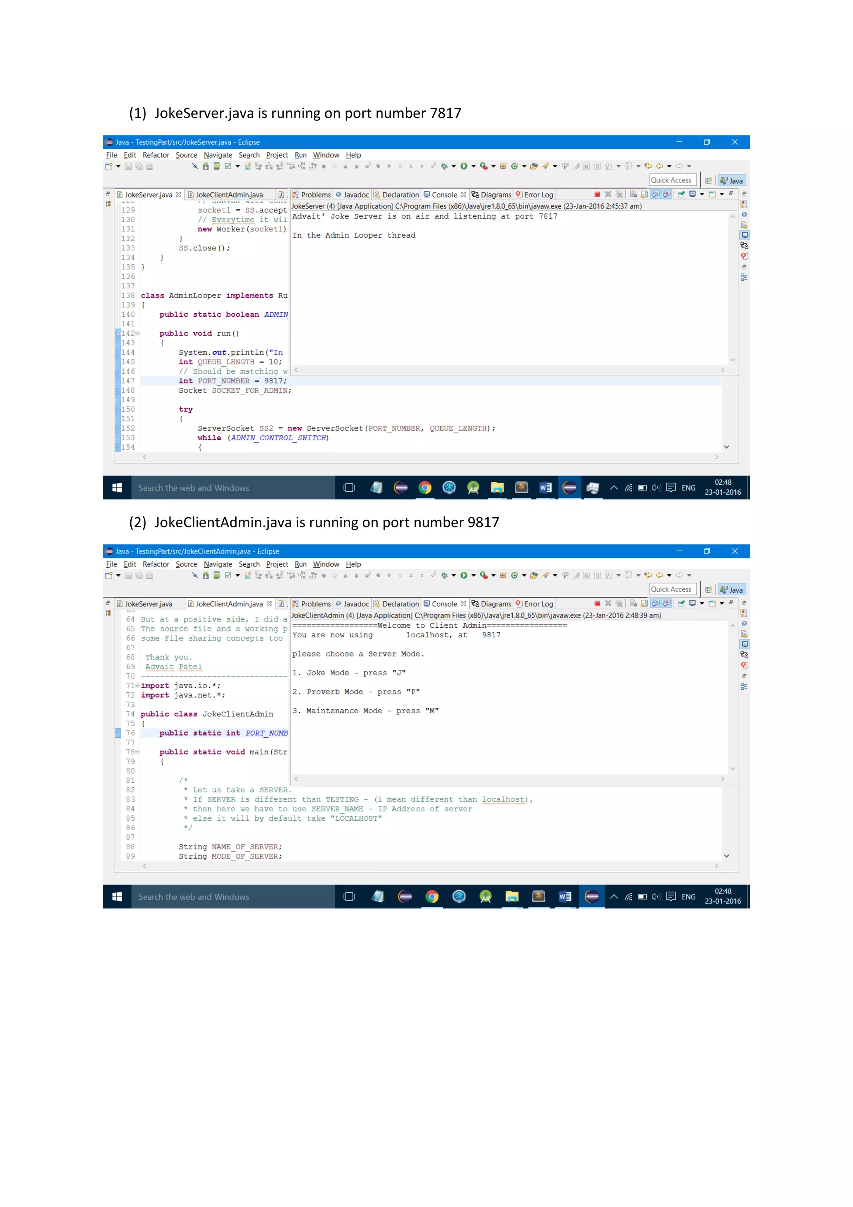Click the Debug bug icon in bottom Eclipse toolbar
Screen dimensions: 853x1207
coord(444,575)
